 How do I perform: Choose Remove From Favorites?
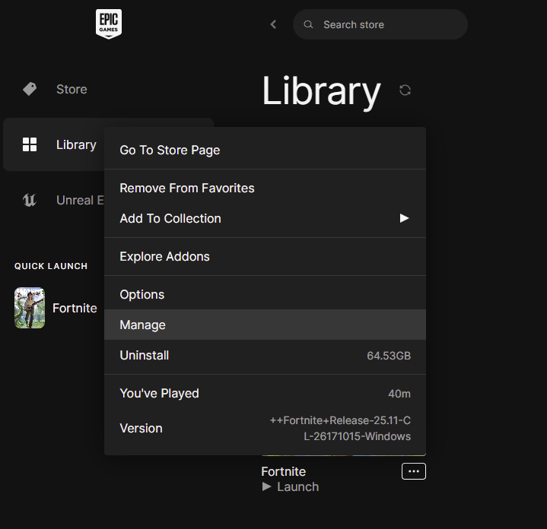click(187, 188)
